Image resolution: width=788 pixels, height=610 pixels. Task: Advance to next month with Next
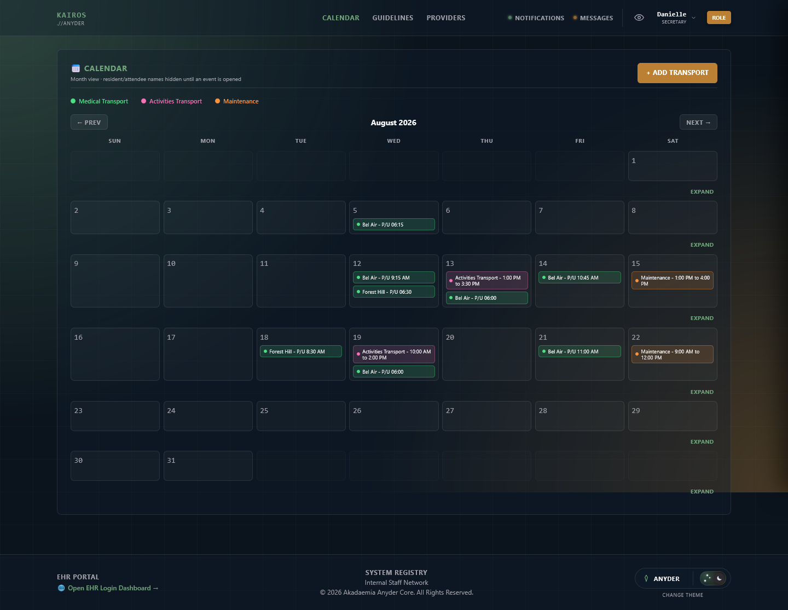[698, 123]
